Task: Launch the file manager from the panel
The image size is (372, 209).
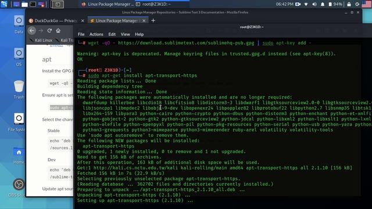Action: pyautogui.click(x=24, y=4)
